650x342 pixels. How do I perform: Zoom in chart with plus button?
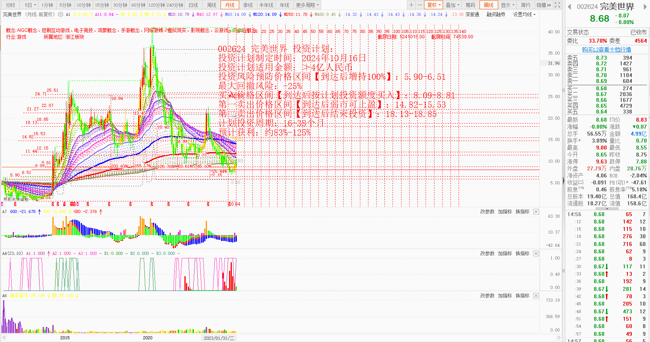tap(411, 5)
